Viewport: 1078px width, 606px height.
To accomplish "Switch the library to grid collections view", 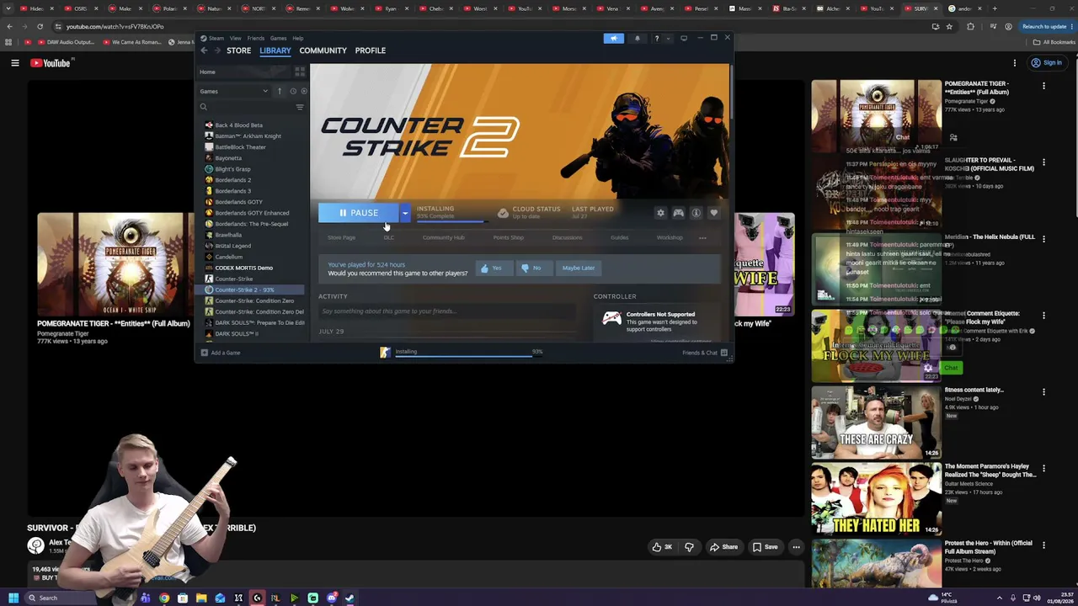I will pos(300,72).
